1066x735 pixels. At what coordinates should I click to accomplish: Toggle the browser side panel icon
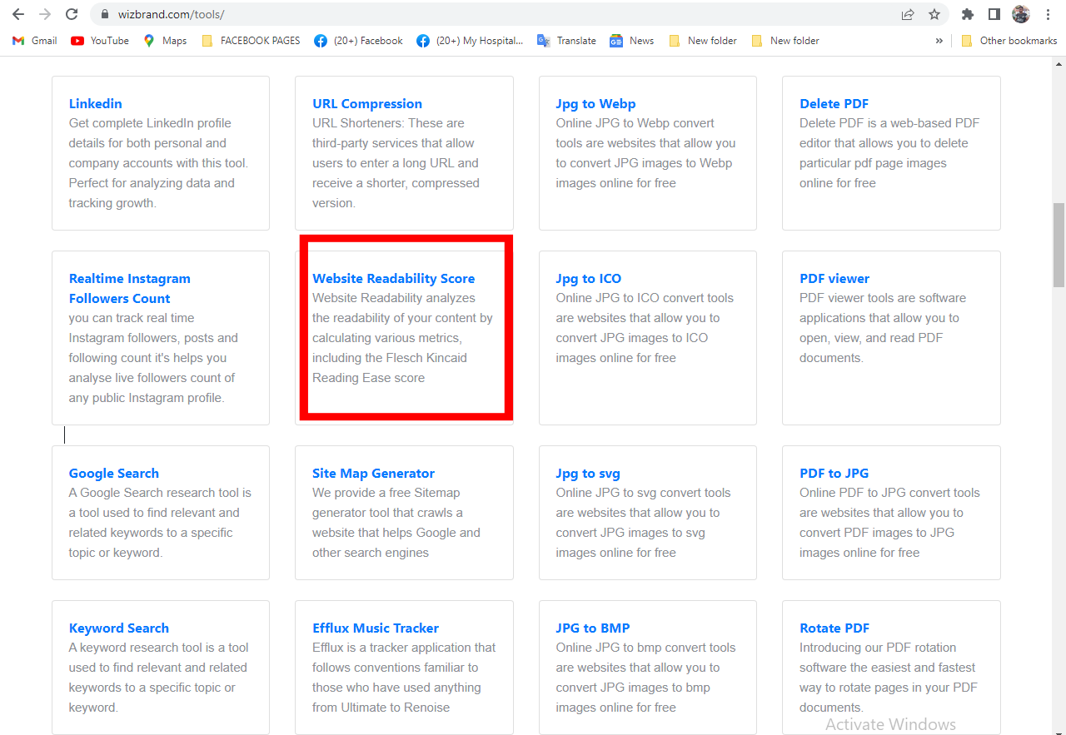(x=993, y=14)
